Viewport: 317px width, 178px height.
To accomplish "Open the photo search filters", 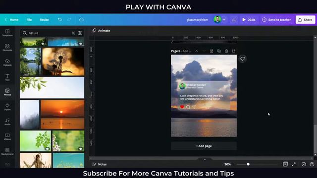I will [80, 33].
